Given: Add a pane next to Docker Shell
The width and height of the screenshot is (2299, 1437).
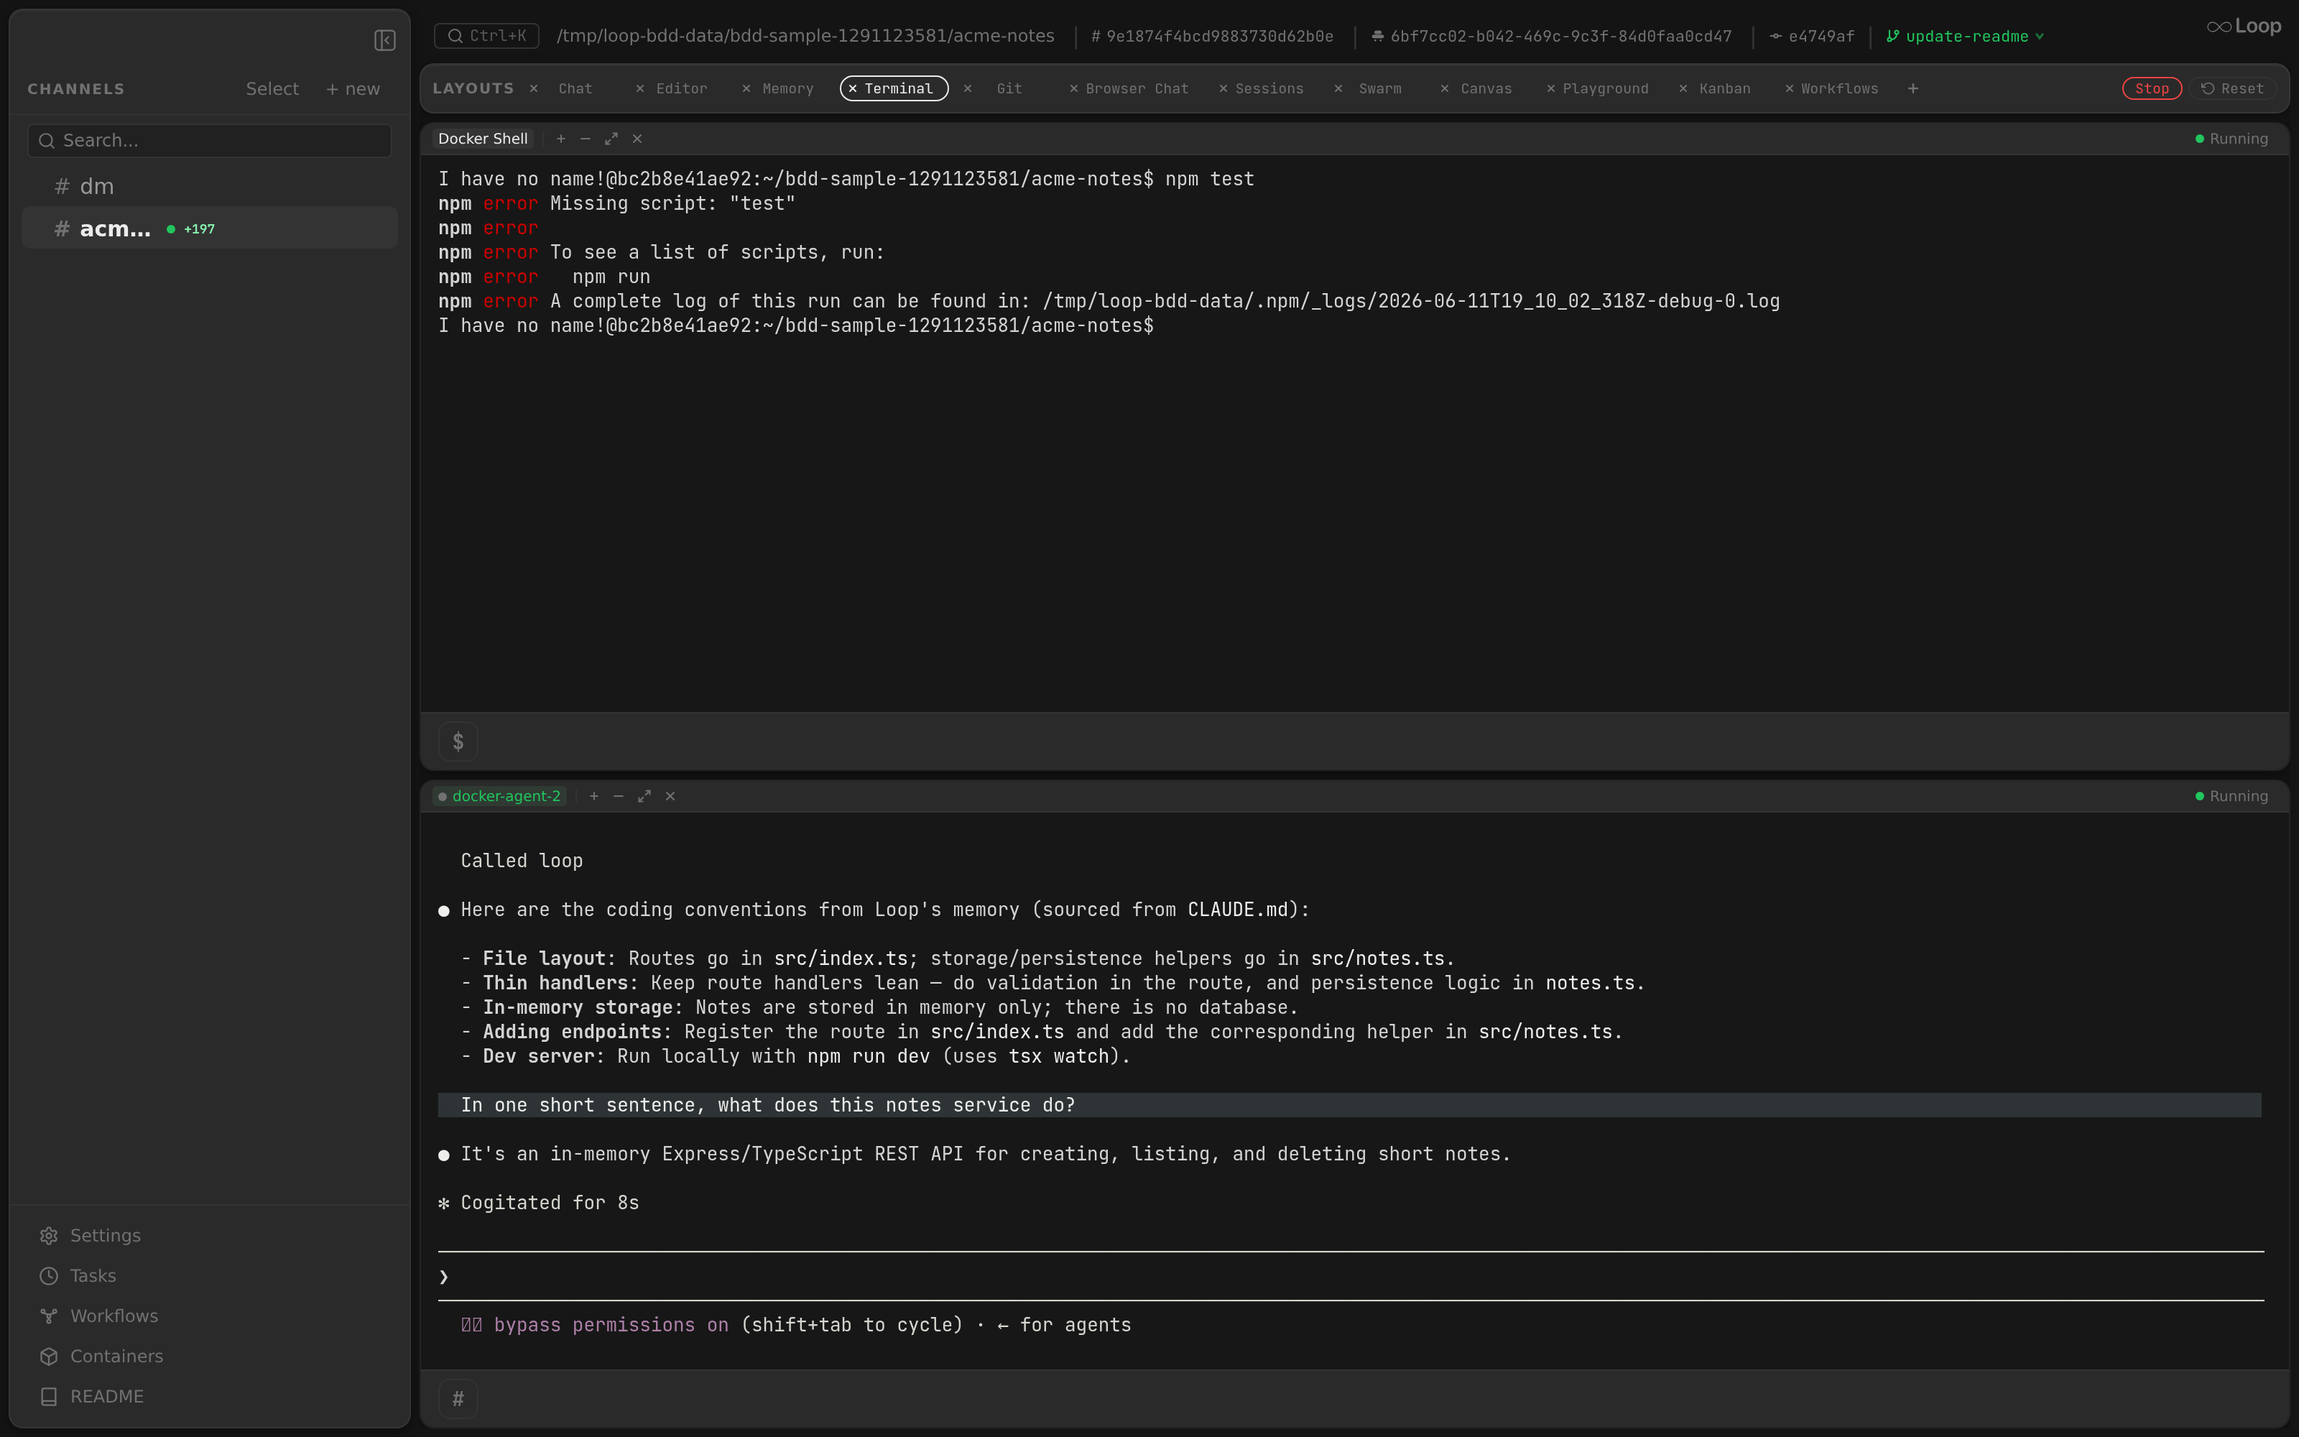Looking at the screenshot, I should 560,139.
